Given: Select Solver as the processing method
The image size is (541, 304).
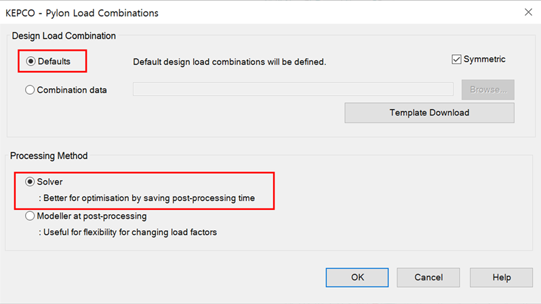Looking at the screenshot, I should 31,182.
